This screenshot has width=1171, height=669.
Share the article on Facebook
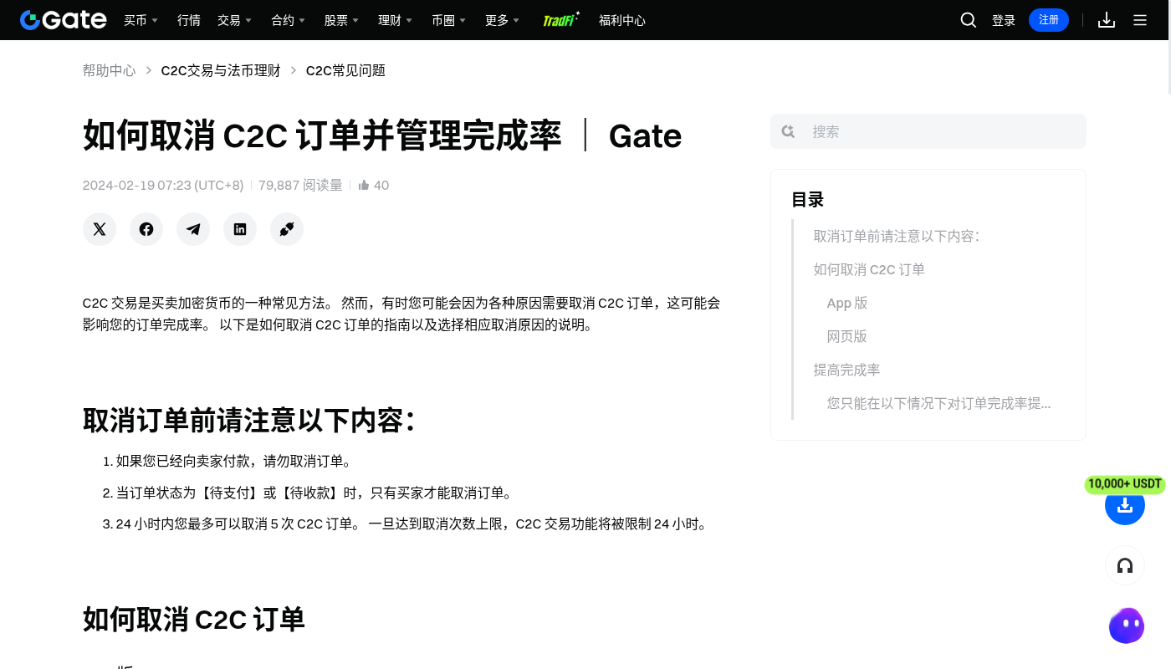(146, 229)
